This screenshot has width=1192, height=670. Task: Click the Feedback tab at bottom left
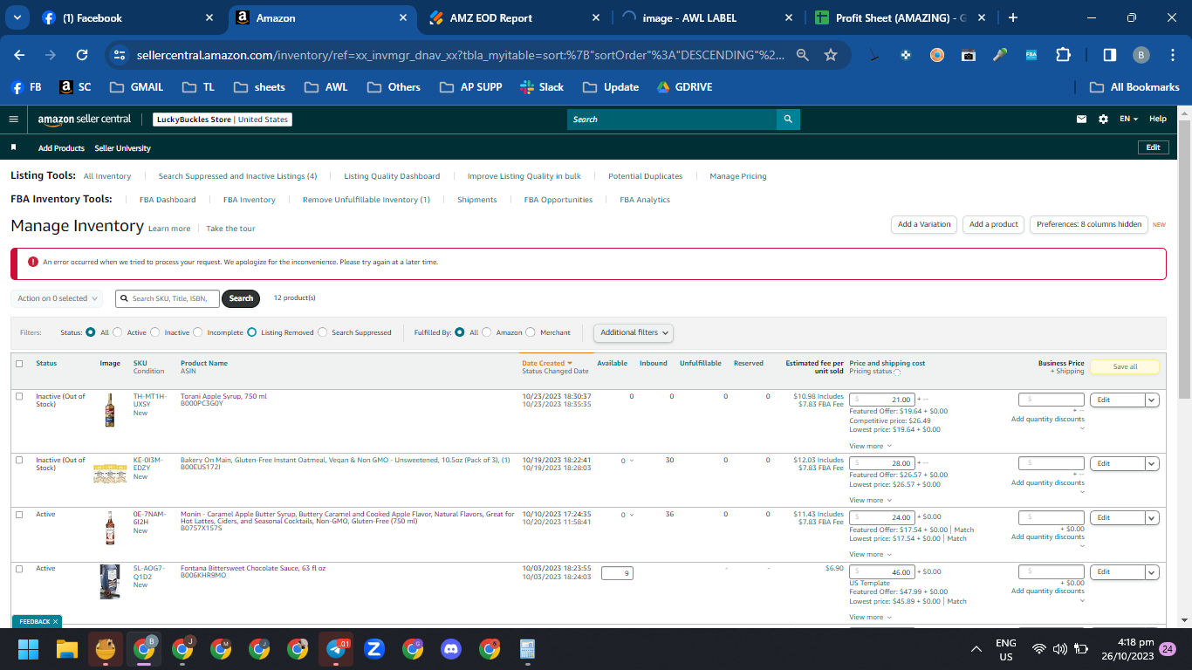[x=38, y=621]
